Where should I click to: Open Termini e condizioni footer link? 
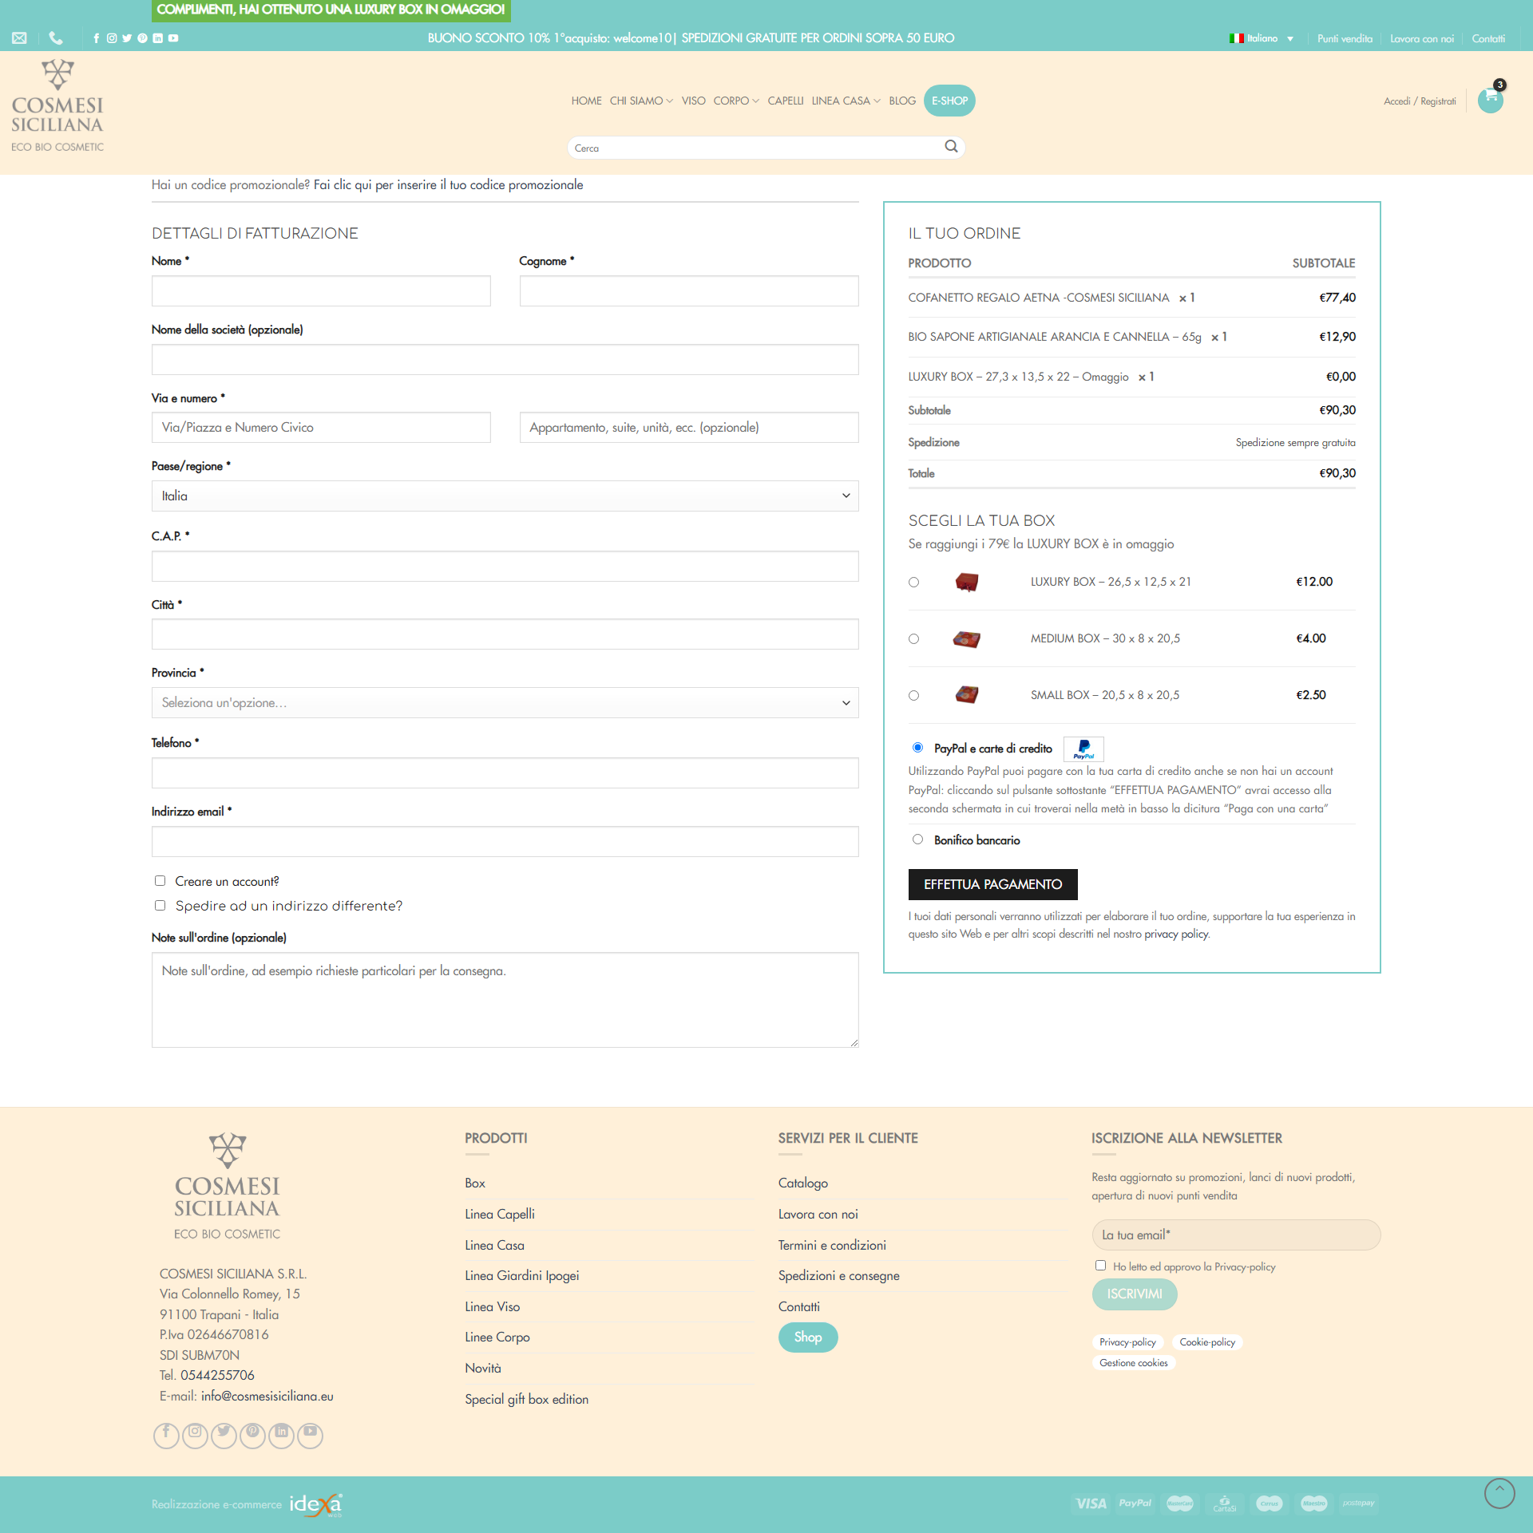[832, 1245]
